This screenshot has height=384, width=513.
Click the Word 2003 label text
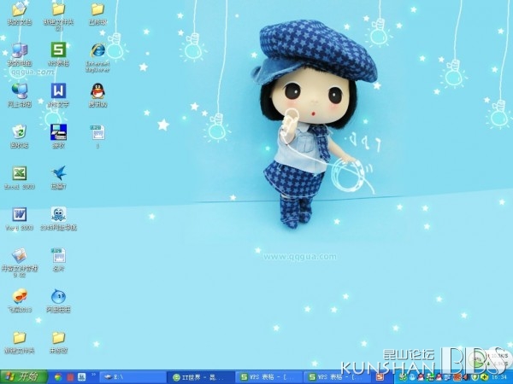[x=20, y=228]
